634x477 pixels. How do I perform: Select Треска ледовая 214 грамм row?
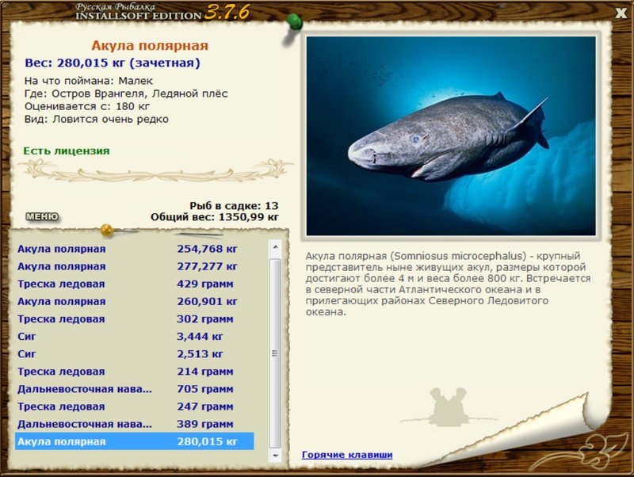(x=134, y=372)
